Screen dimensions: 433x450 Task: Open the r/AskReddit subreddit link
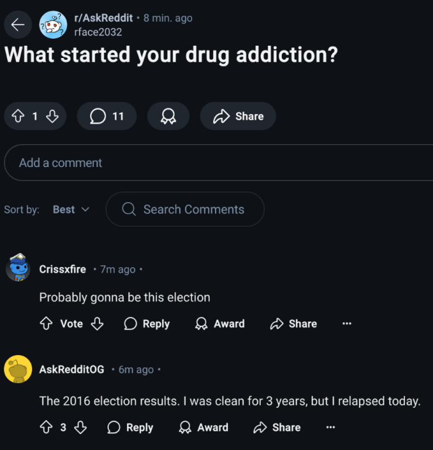104,18
